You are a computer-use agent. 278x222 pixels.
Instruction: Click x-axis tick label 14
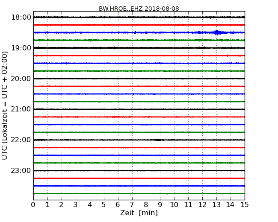click(231, 204)
